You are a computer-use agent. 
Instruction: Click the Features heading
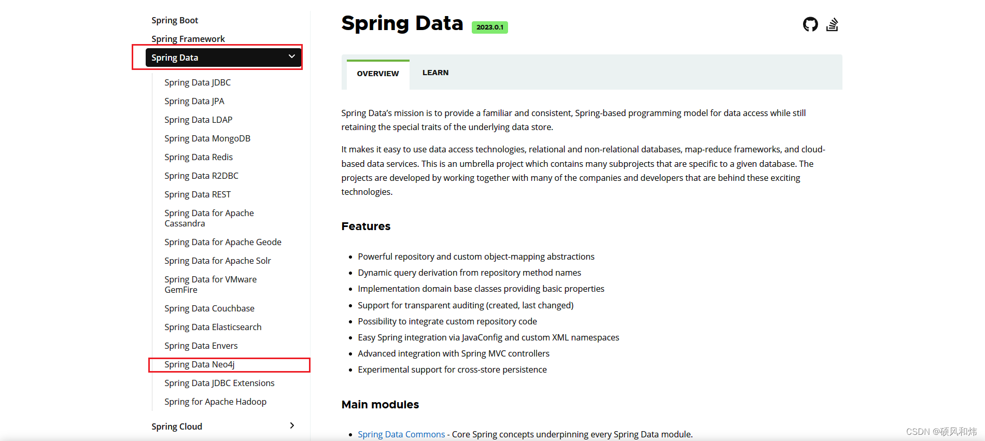pos(366,226)
